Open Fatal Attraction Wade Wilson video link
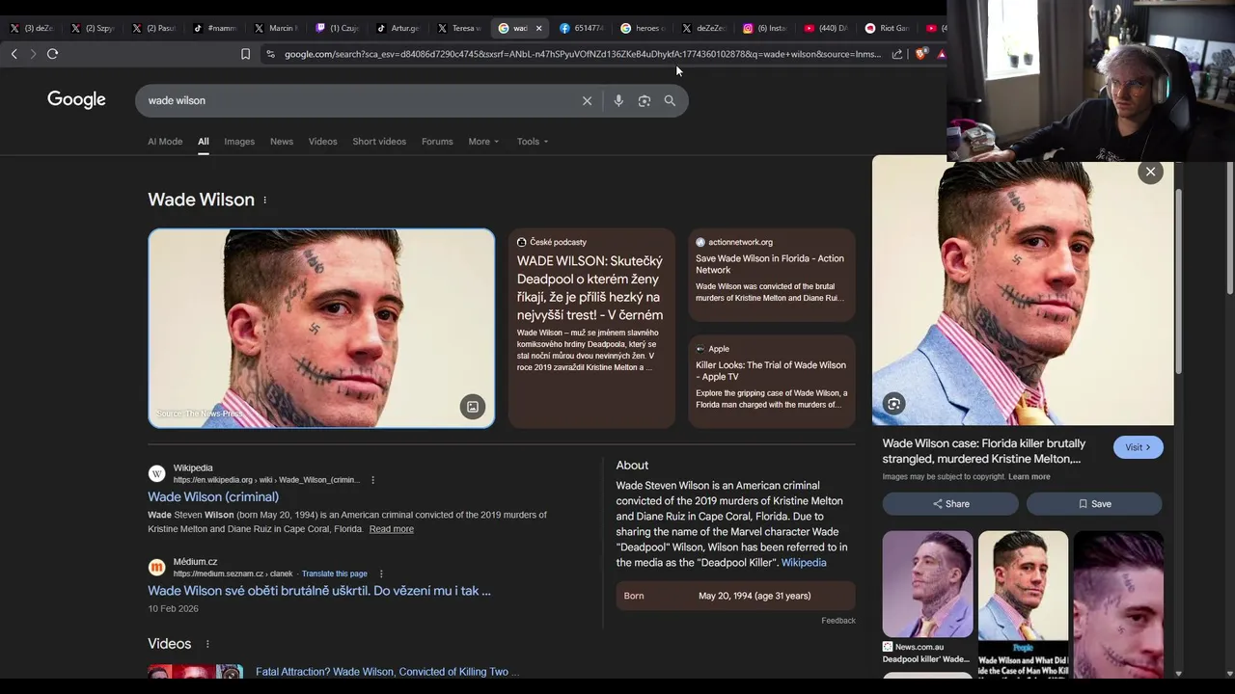The height and width of the screenshot is (694, 1235). 387,672
